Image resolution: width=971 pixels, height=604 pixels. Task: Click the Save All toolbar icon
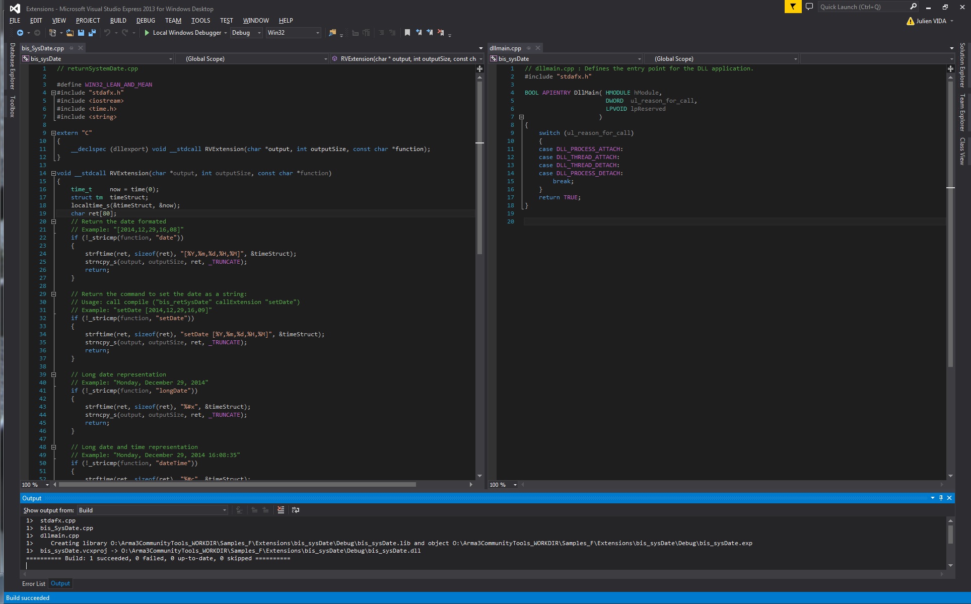point(92,33)
